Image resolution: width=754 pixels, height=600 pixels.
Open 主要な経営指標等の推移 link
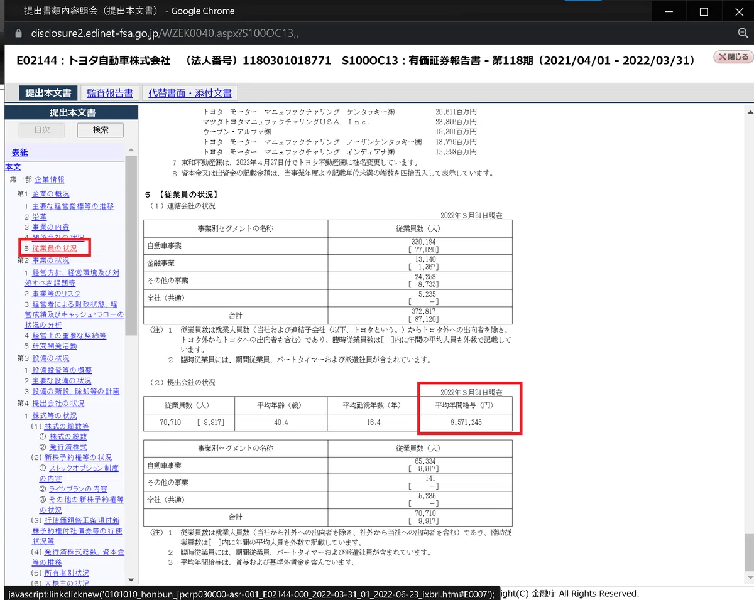tap(73, 206)
